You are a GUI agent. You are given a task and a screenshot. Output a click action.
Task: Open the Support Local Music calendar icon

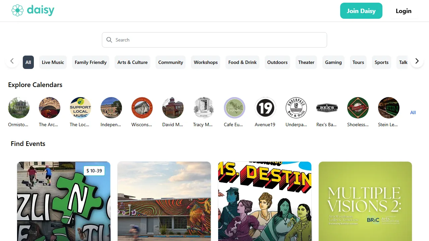pyautogui.click(x=80, y=108)
